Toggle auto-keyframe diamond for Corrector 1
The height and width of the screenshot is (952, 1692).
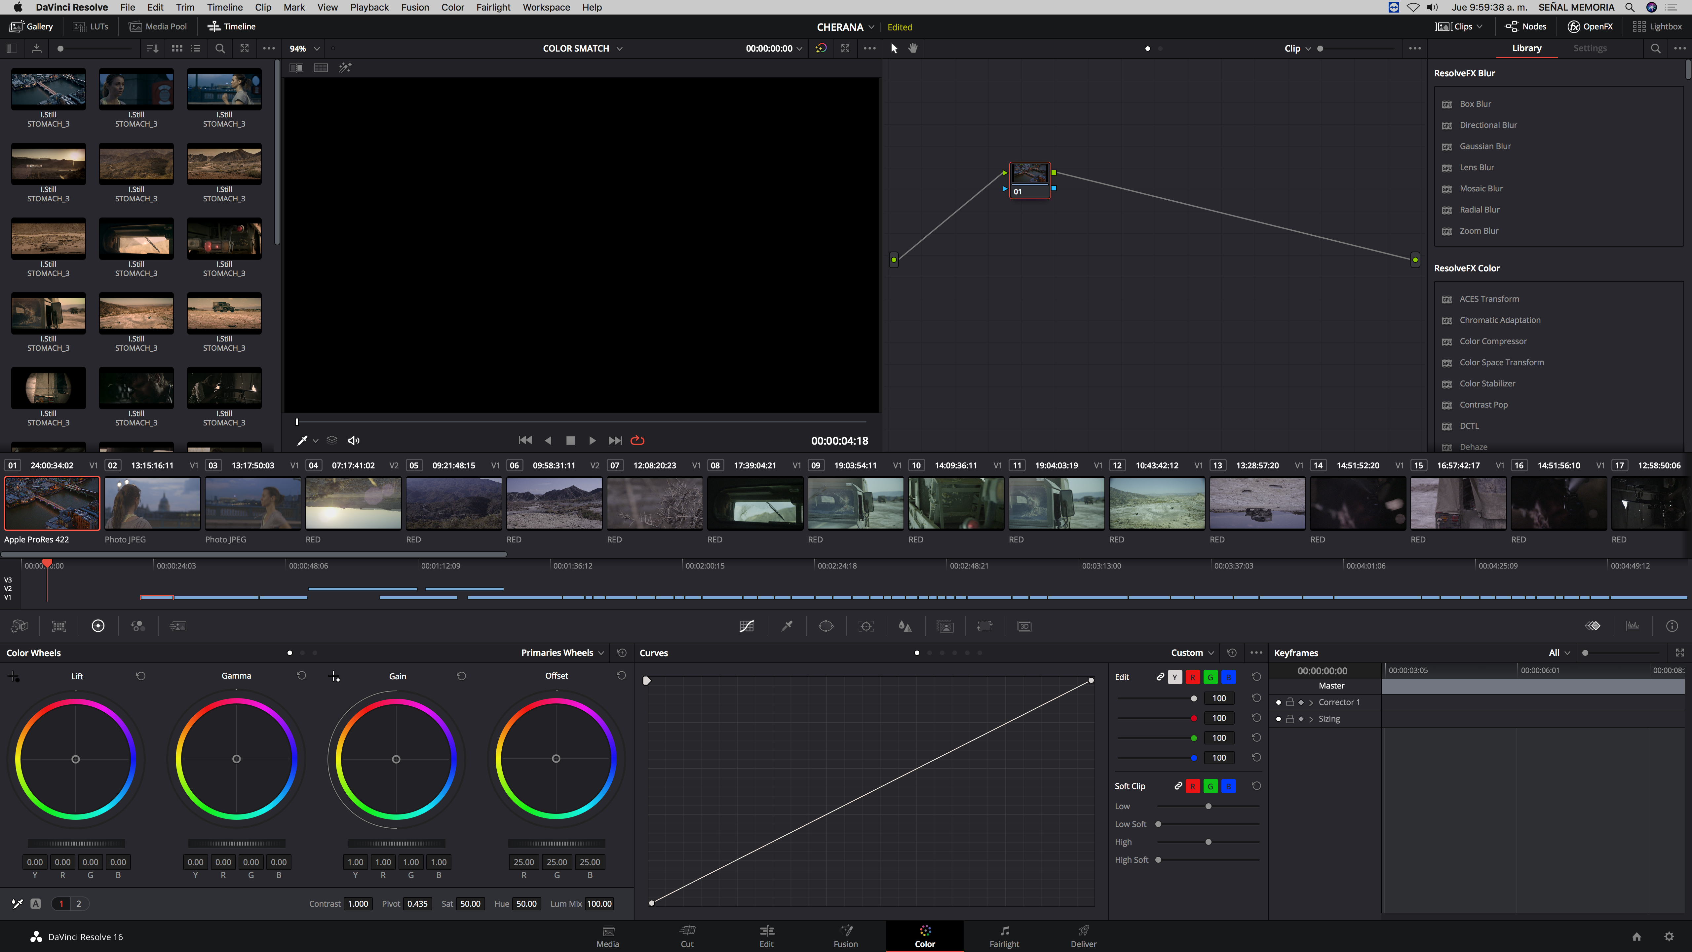(x=1301, y=702)
